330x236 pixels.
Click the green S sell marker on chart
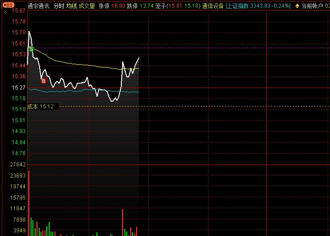[x=32, y=49]
